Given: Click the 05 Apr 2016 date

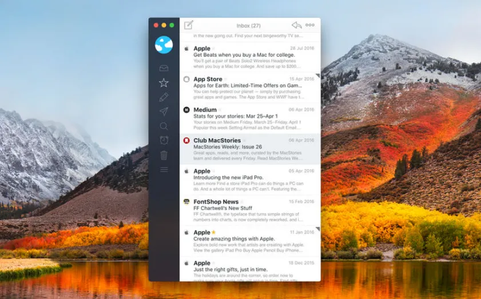Looking at the screenshot, I should [x=301, y=171].
